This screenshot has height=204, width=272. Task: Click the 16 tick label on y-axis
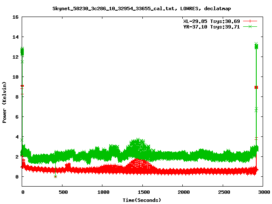coord(15,17)
